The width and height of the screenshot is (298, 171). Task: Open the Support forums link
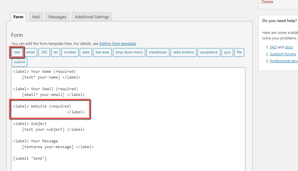tap(283, 54)
